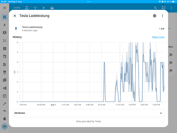Open the dialog three-dot overflow menu
This screenshot has height=133, width=177.
[162, 16]
